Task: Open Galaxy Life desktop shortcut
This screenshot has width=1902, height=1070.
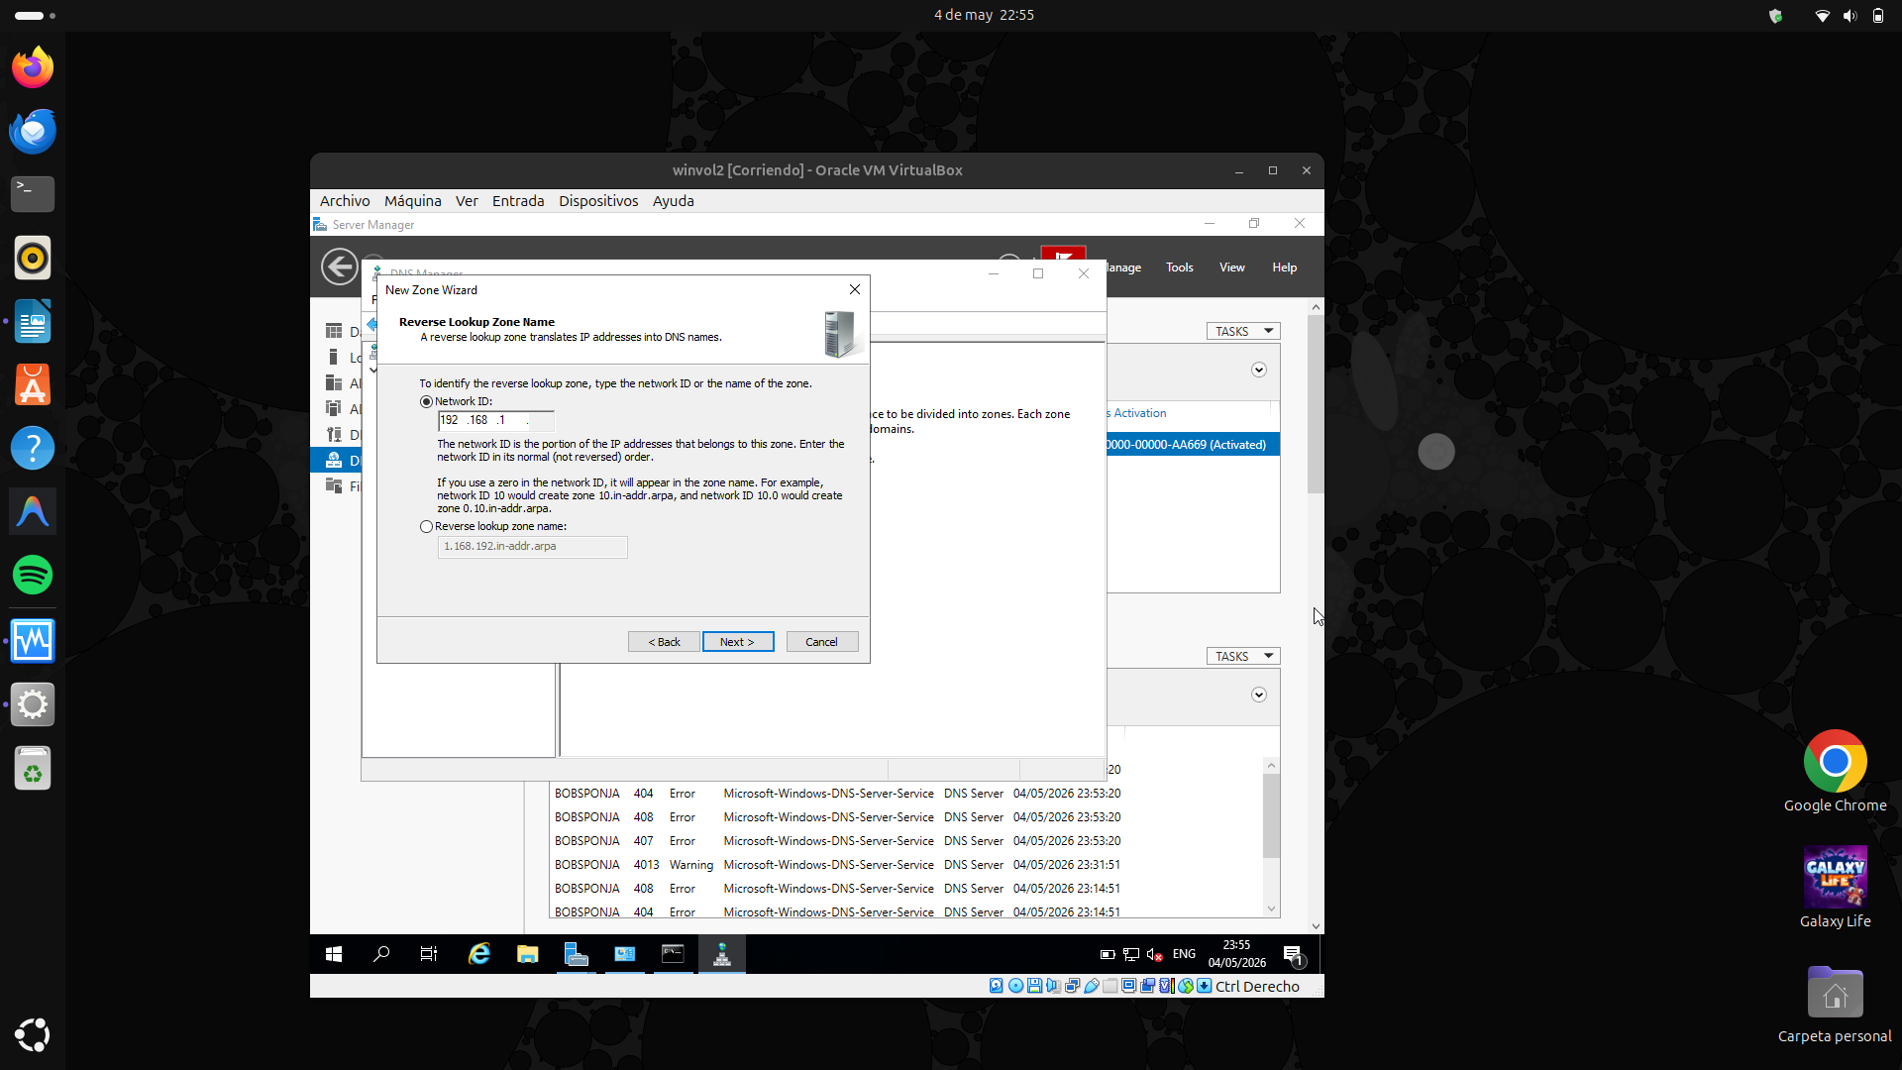Action: tap(1835, 887)
